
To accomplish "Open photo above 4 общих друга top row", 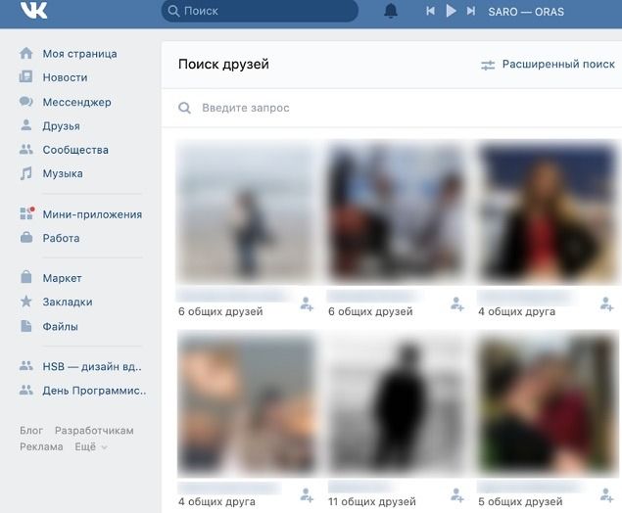I will click(547, 211).
